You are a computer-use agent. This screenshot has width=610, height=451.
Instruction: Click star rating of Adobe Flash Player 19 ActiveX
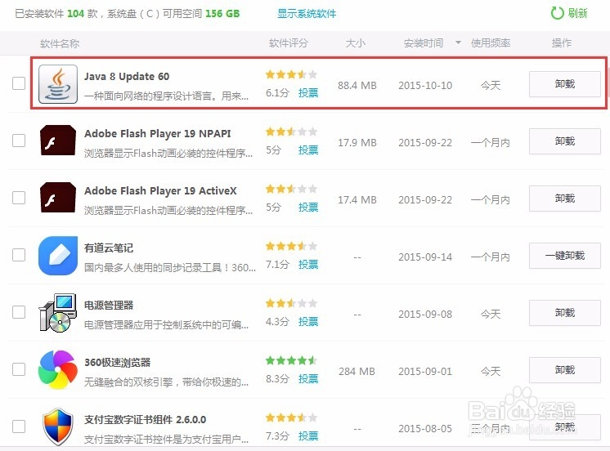pos(291,189)
